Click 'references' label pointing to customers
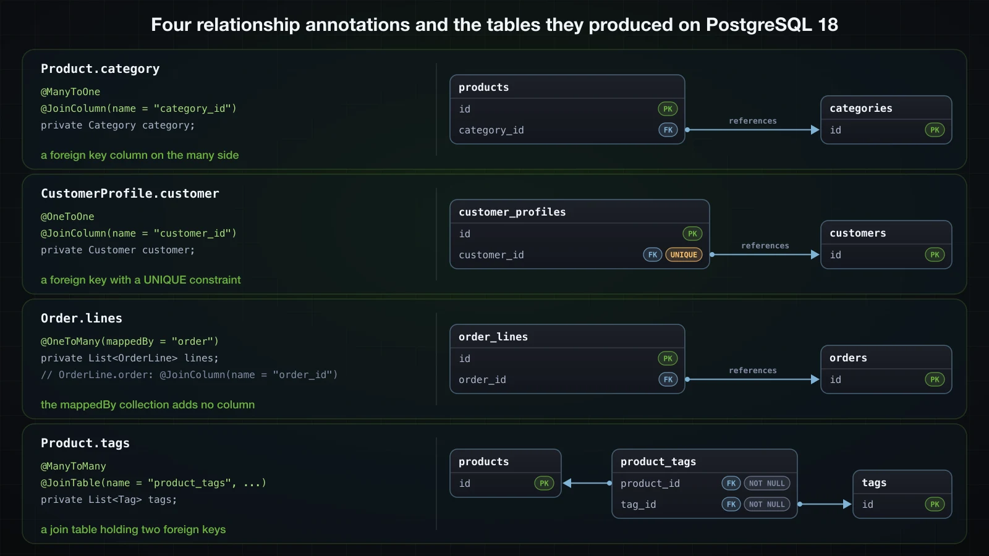 click(x=765, y=245)
